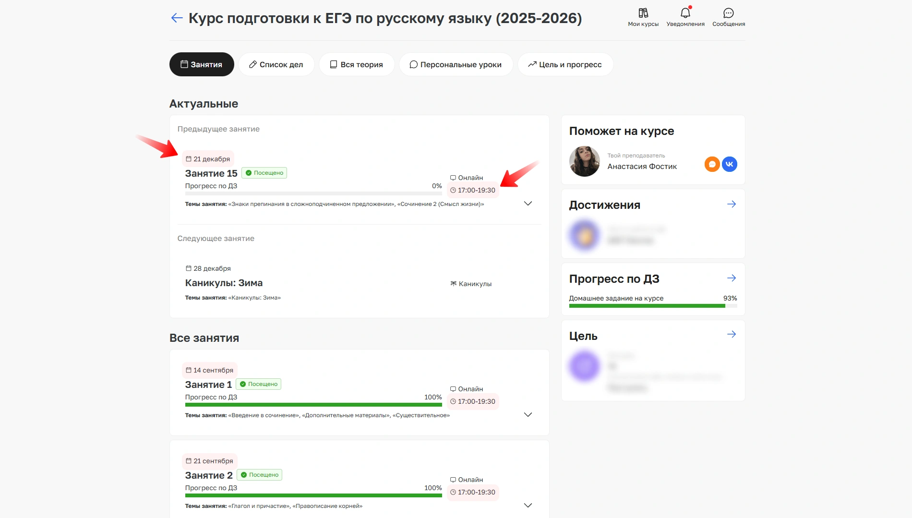The image size is (912, 518).
Task: Click the orange chat icon for teacher
Action: (x=712, y=164)
